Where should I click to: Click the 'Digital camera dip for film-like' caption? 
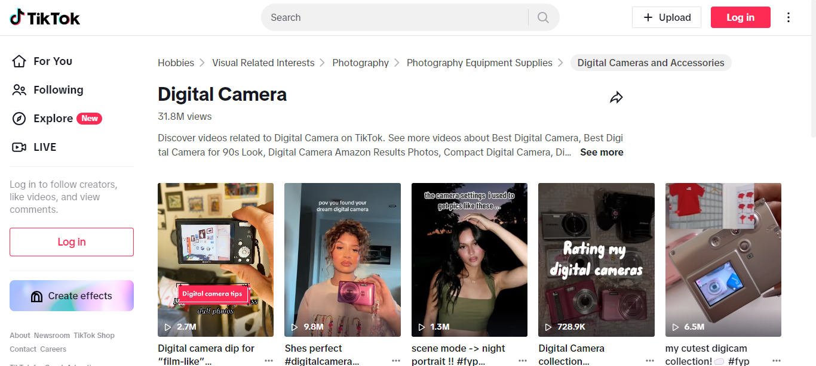206,355
